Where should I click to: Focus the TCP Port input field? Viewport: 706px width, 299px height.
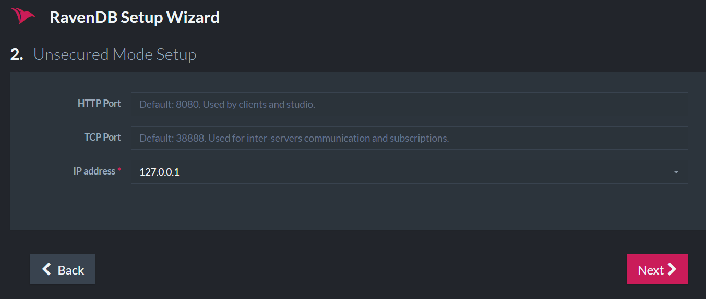409,138
